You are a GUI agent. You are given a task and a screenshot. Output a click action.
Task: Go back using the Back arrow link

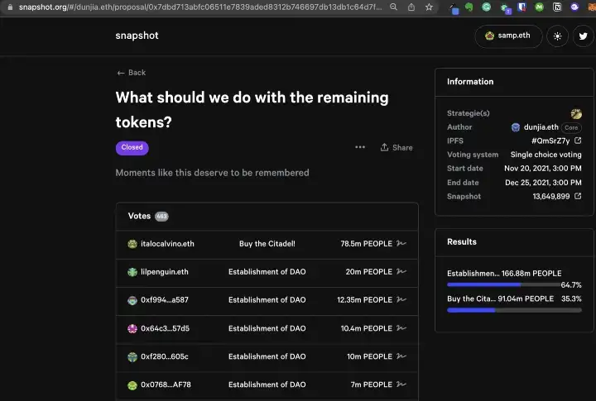pyautogui.click(x=132, y=73)
